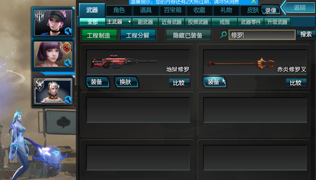
Task: Select the 近身武器 category filter
Action: pyautogui.click(x=172, y=22)
